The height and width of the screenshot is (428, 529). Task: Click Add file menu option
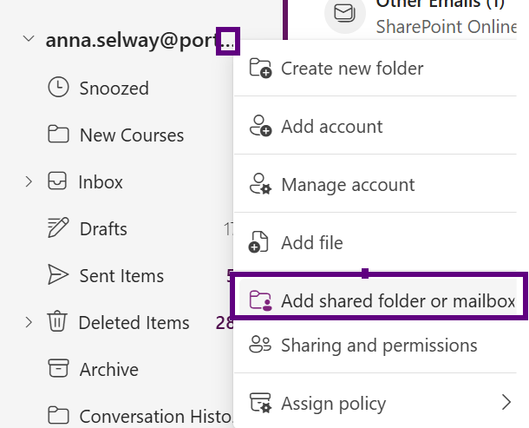[311, 243]
